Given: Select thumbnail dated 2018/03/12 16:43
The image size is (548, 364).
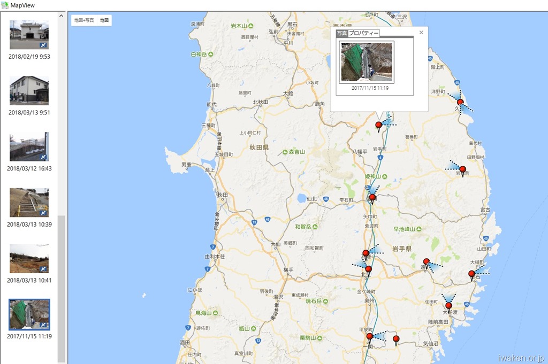Looking at the screenshot, I should coord(29,146).
